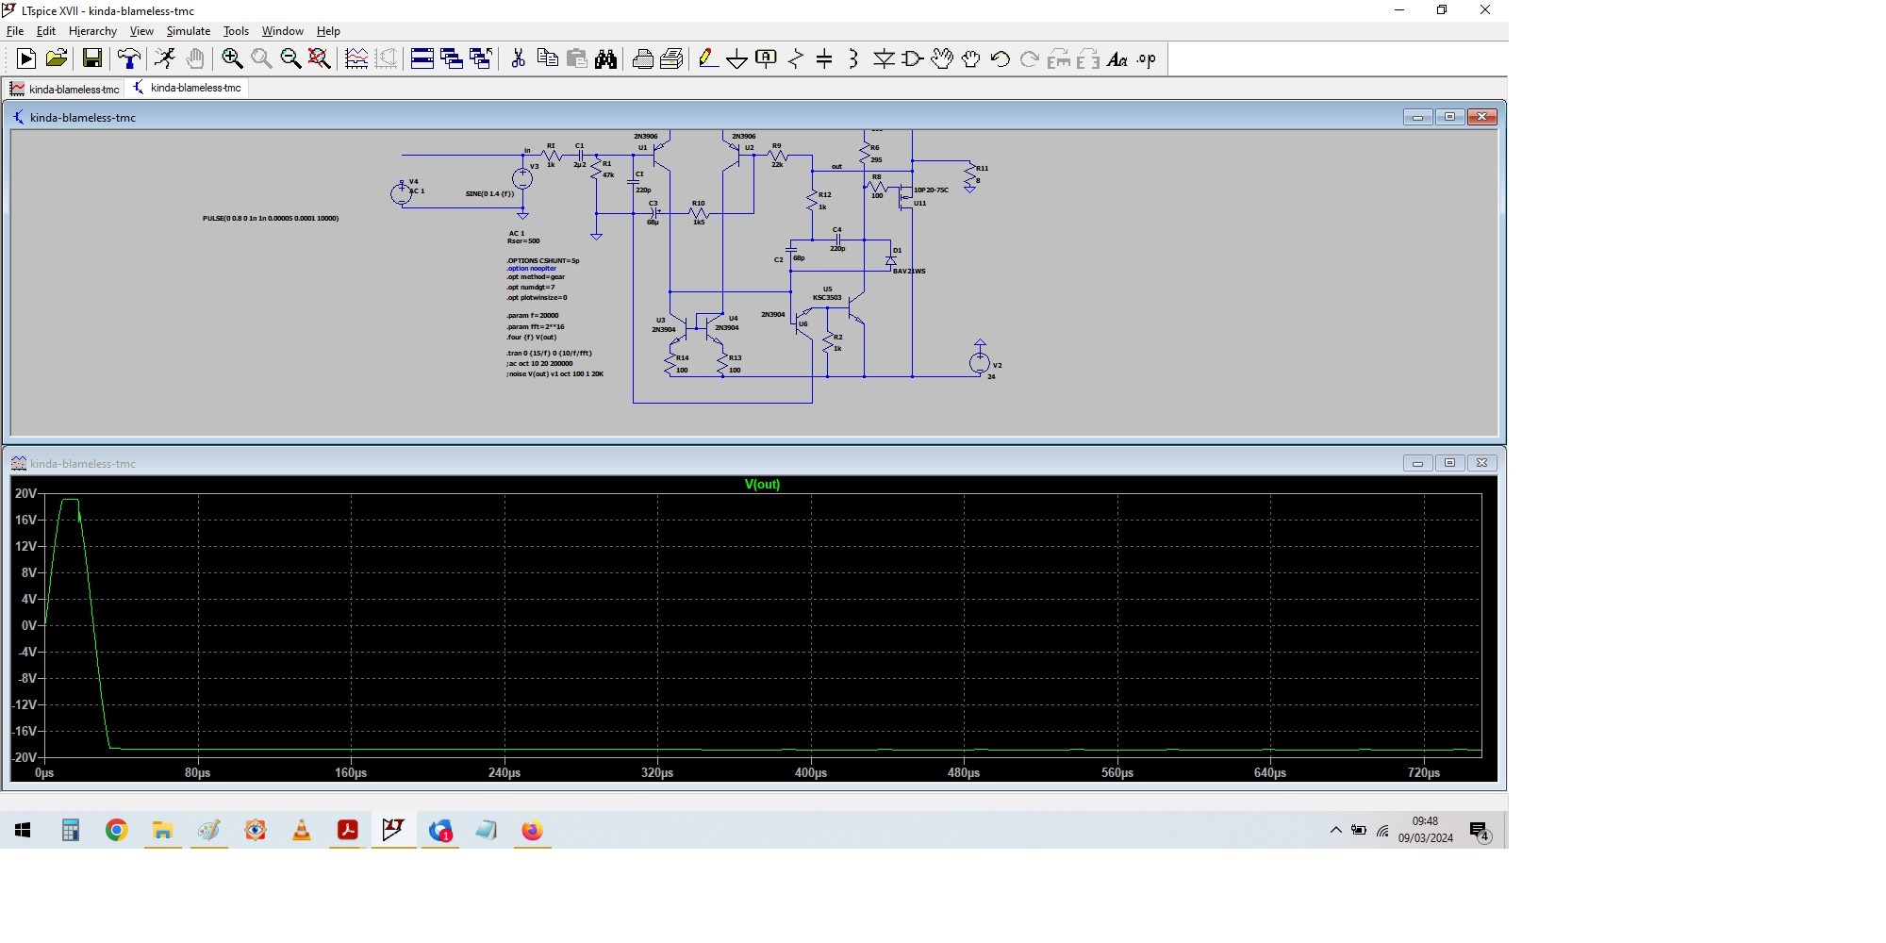Open the Edit menu
Image resolution: width=1886 pixels, height=943 pixels.
pos(46,31)
